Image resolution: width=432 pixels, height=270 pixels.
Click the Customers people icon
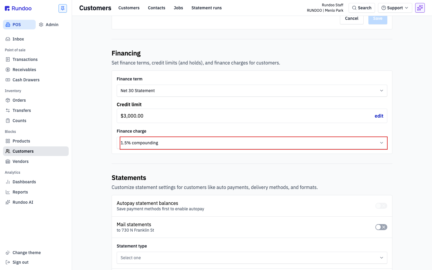click(x=8, y=151)
